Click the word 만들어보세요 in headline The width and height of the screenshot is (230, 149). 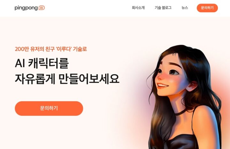click(89, 79)
